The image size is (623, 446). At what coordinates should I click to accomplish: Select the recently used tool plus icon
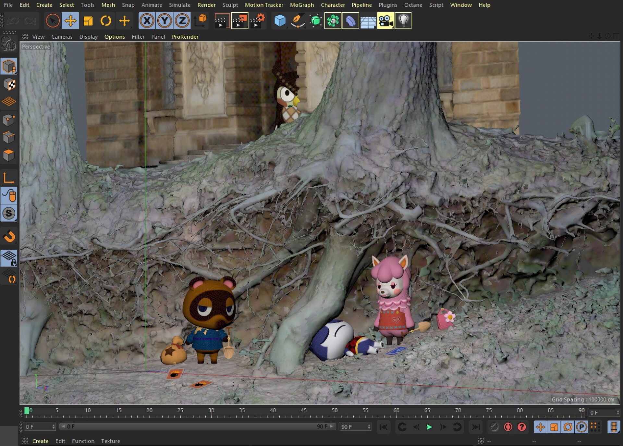pos(124,21)
